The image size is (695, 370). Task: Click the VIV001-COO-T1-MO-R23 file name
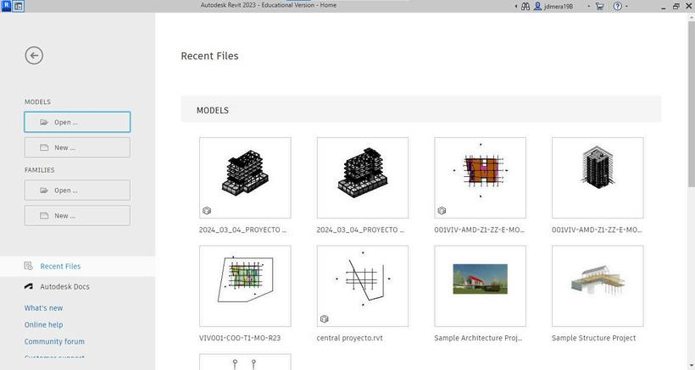(x=240, y=338)
